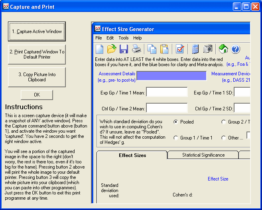
Task: Open a file with the folder icon
Action: click(112, 49)
